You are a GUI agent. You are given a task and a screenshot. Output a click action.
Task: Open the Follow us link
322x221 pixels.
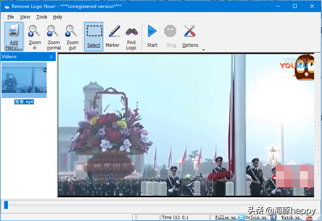(x=226, y=217)
